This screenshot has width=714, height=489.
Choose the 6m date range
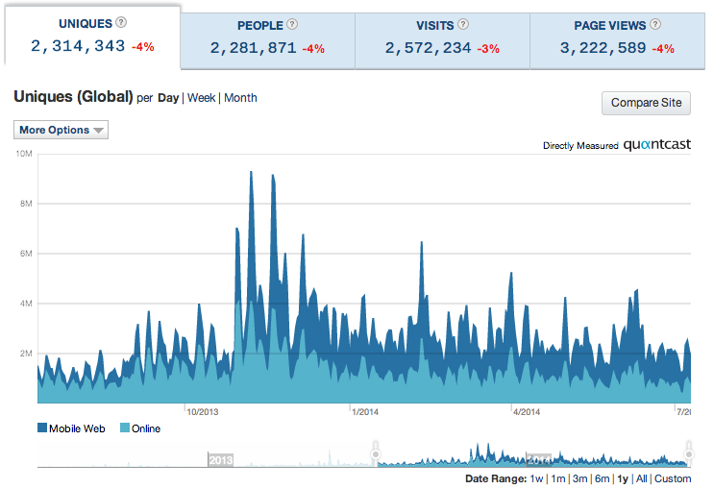point(603,478)
